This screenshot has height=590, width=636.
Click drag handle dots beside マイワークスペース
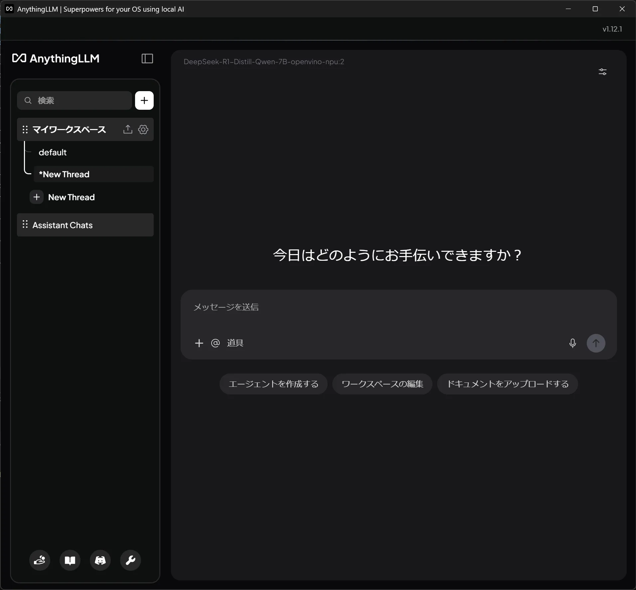25,129
